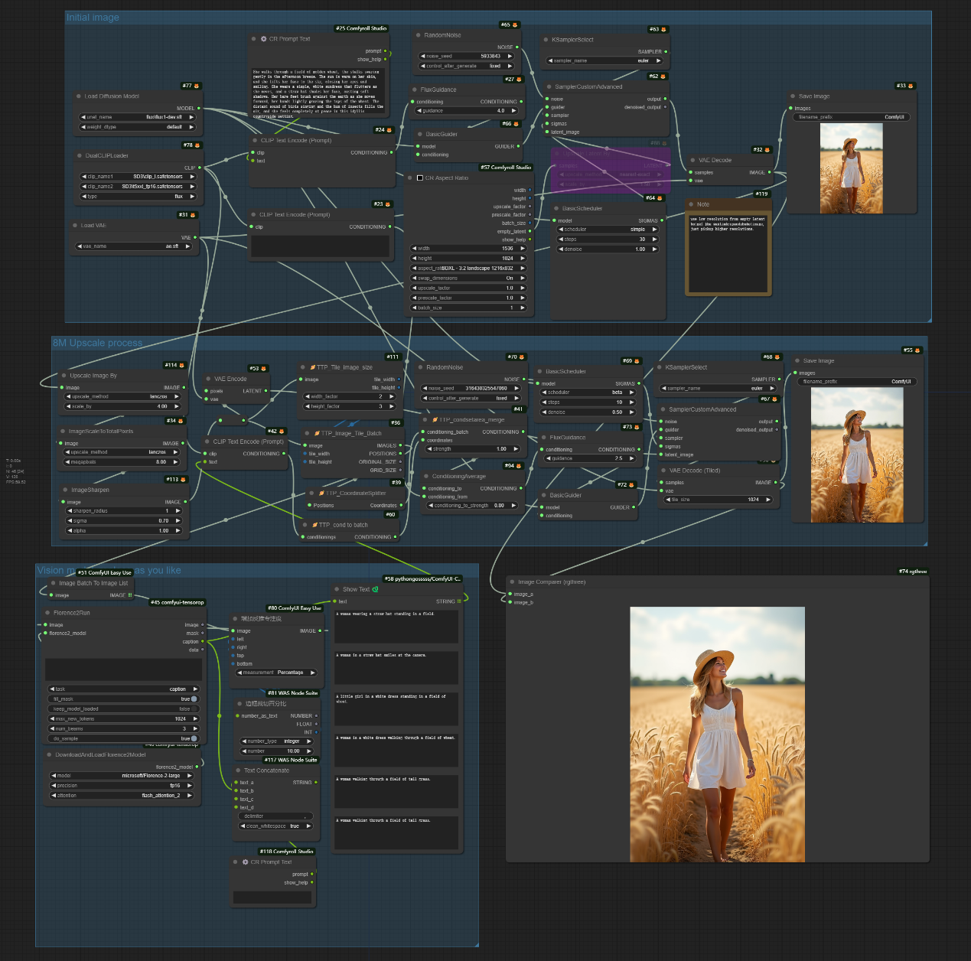This screenshot has height=961, width=971.
Task: Toggle the fill_mask switch in Florence2Run
Action: pos(194,699)
